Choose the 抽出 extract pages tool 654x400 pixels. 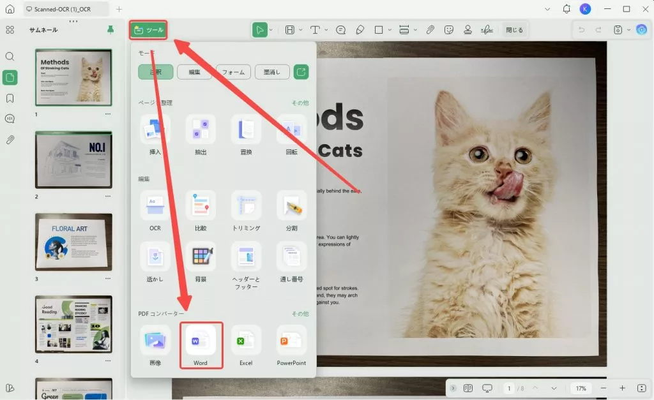coord(201,134)
